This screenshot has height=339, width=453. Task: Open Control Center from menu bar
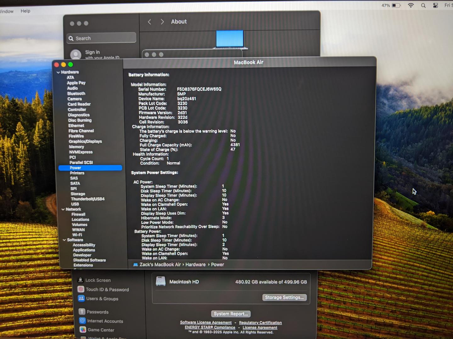[435, 5]
